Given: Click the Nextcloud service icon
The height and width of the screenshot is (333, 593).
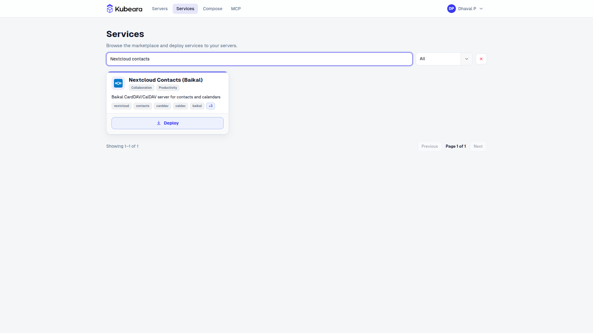Looking at the screenshot, I should click(x=118, y=83).
